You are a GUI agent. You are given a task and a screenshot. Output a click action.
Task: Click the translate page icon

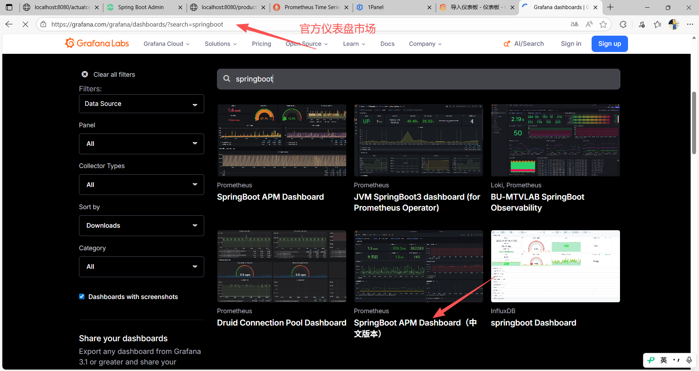(x=574, y=24)
